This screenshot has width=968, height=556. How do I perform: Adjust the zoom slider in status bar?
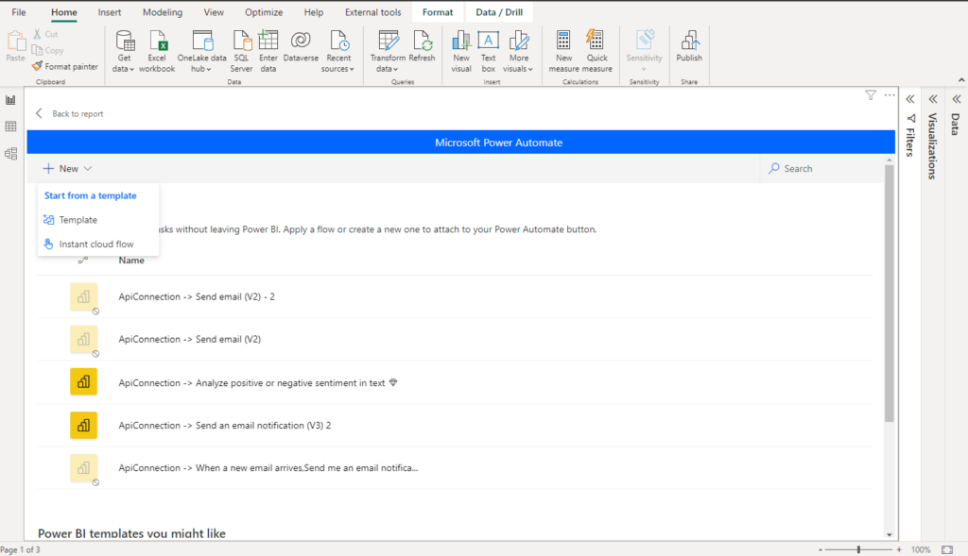[x=858, y=549]
